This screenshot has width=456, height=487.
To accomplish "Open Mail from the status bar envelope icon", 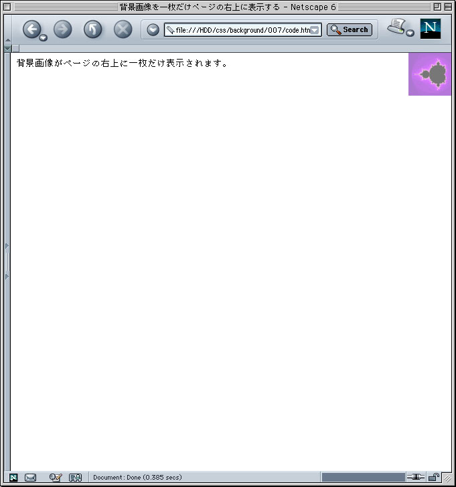I will click(30, 477).
